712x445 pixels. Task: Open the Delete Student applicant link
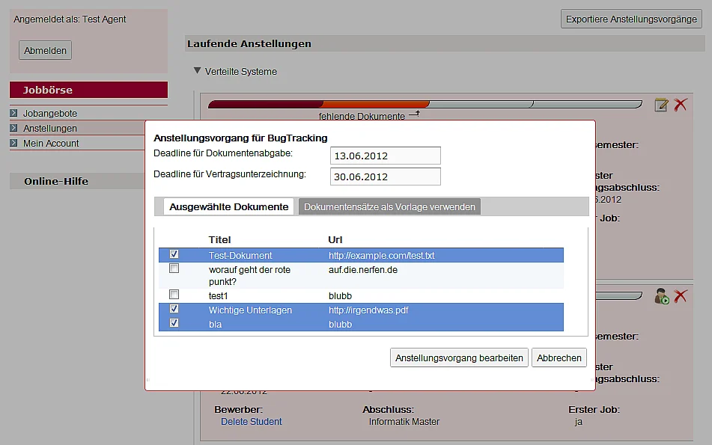251,421
